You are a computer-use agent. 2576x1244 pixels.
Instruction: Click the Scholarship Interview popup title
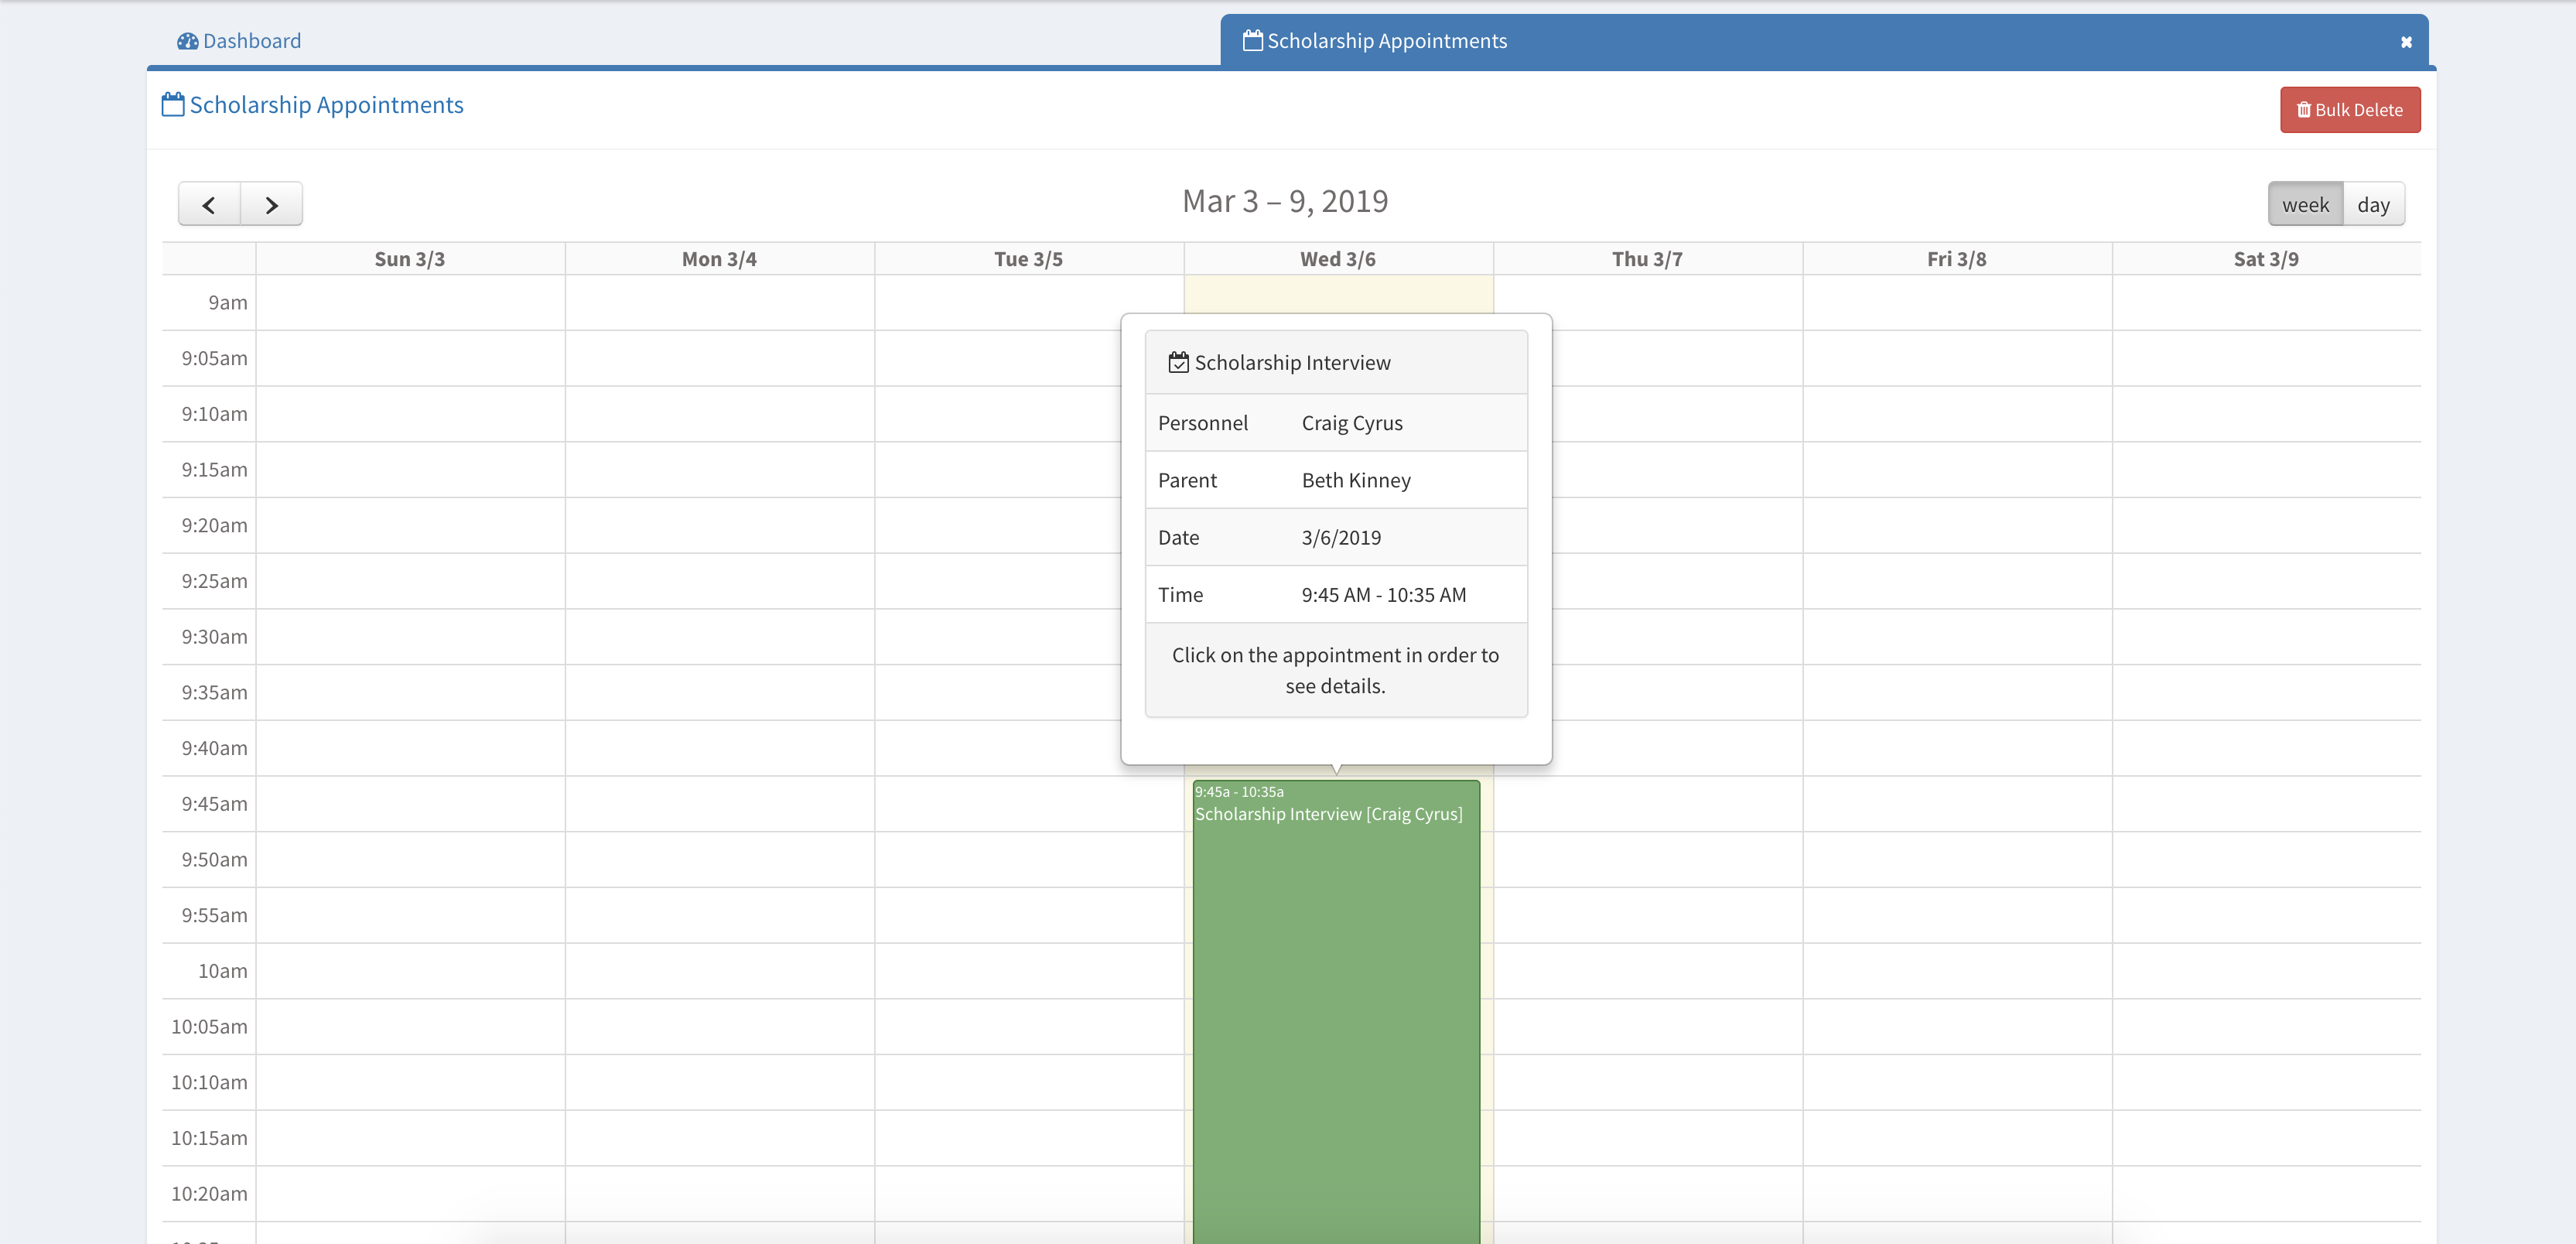(x=1292, y=362)
